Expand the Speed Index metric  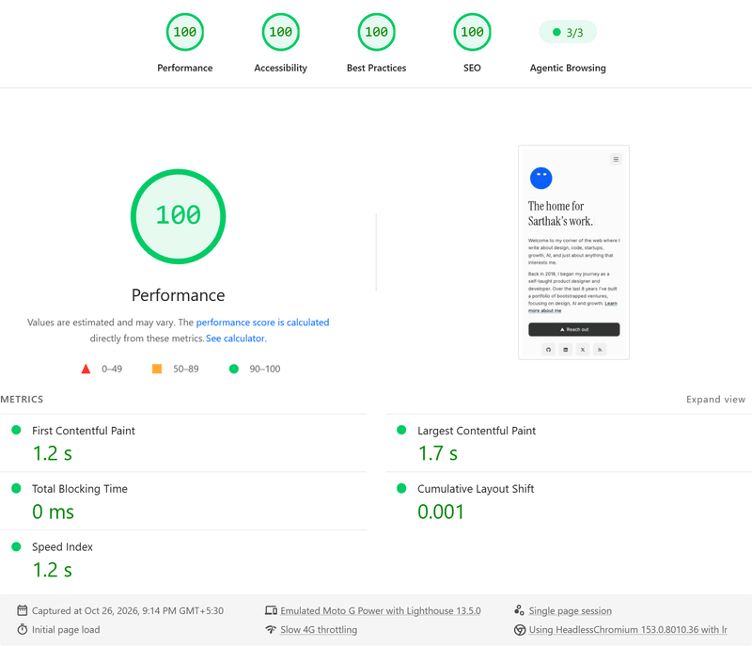point(183,559)
